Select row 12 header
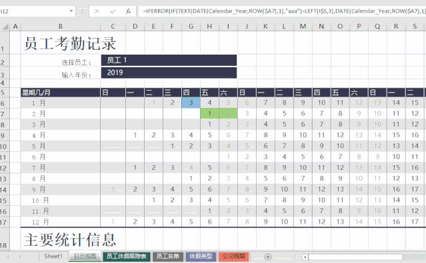426x263 pixels. tap(4, 168)
